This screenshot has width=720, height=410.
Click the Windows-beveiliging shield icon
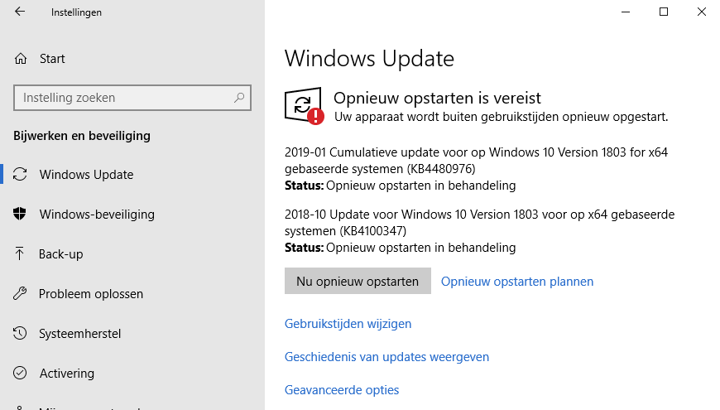click(x=21, y=215)
